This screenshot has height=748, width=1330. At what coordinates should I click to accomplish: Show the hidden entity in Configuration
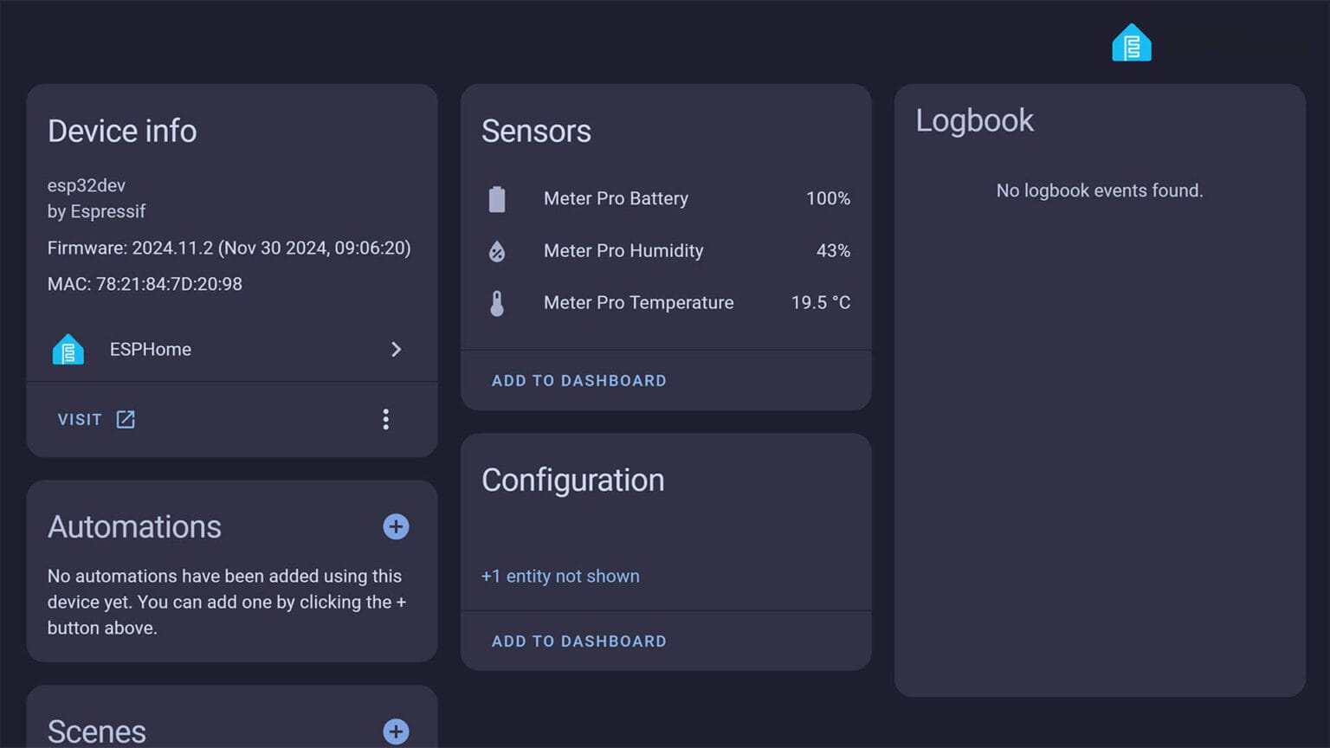coord(560,576)
